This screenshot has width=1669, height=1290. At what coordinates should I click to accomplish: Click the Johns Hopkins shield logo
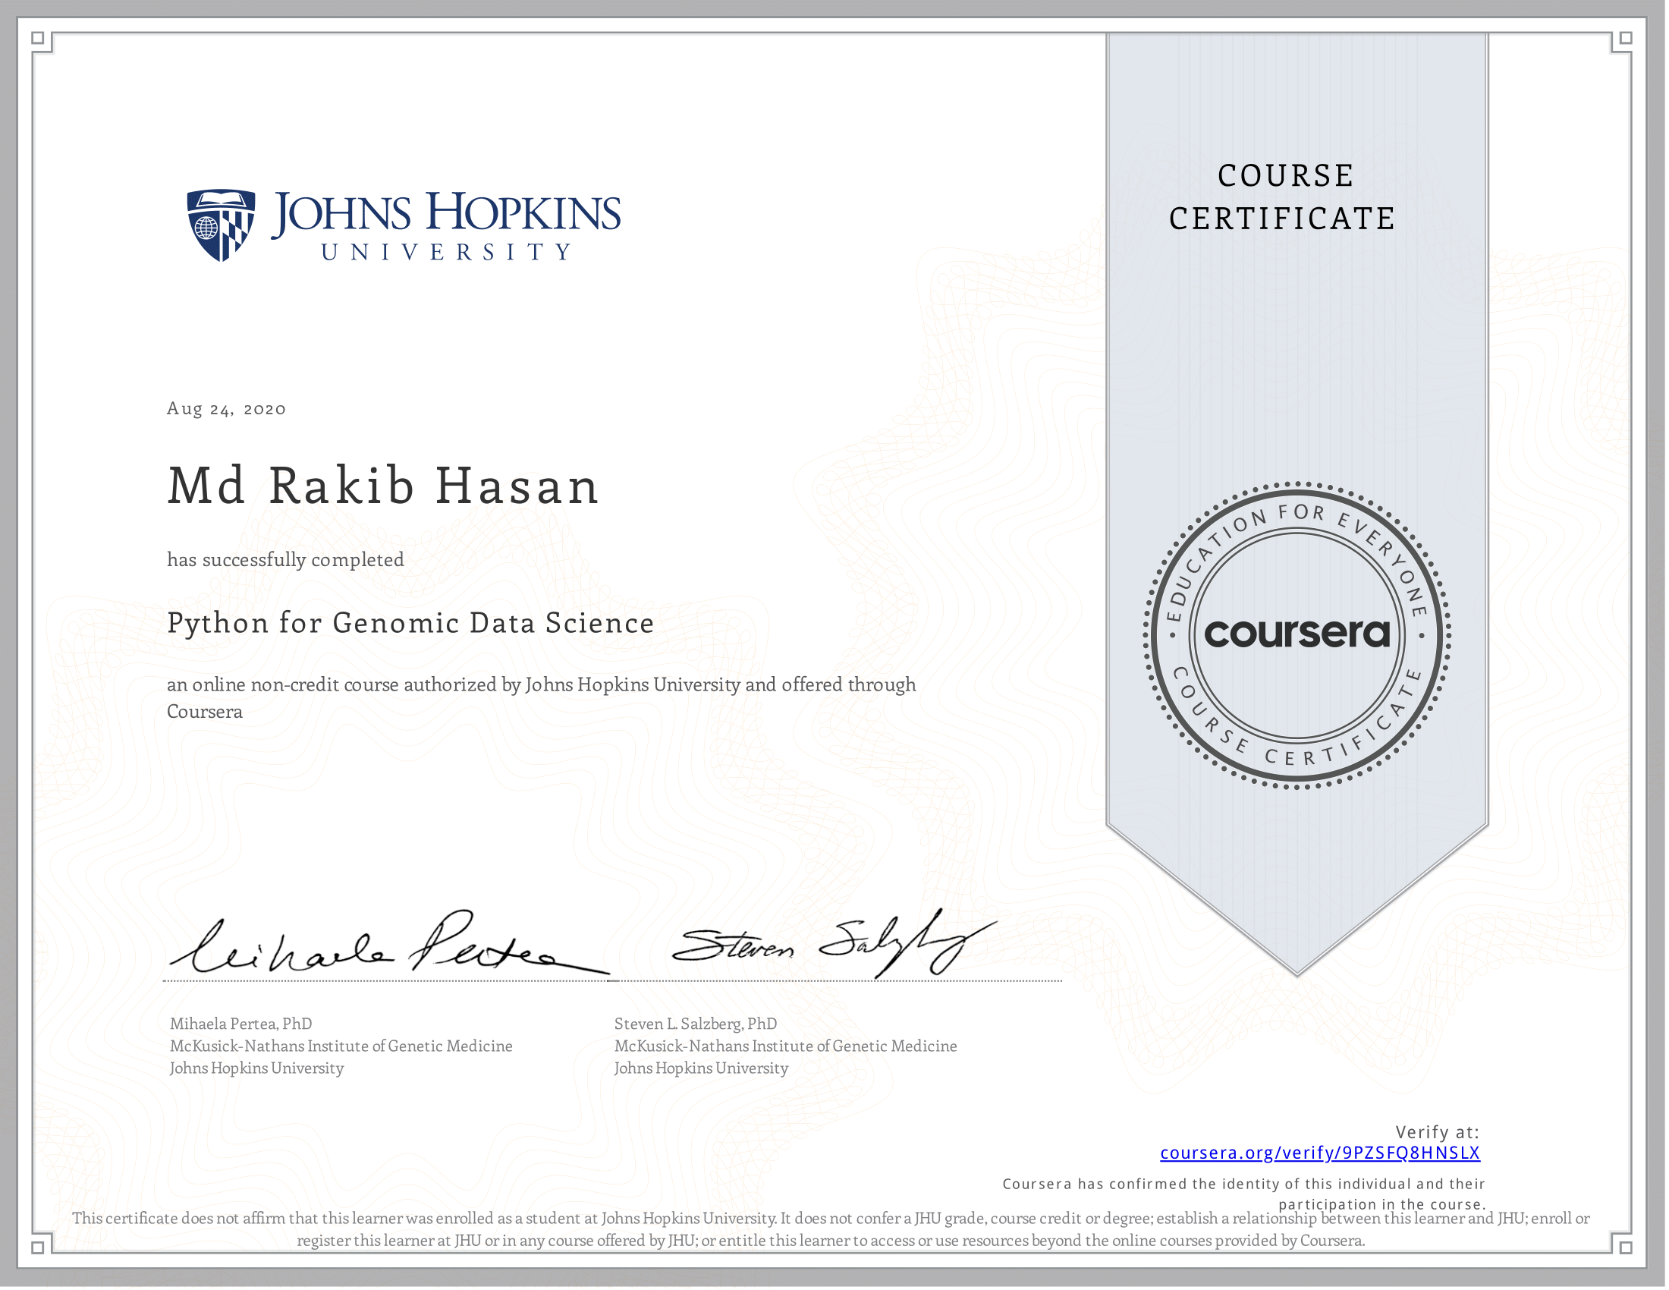point(222,226)
